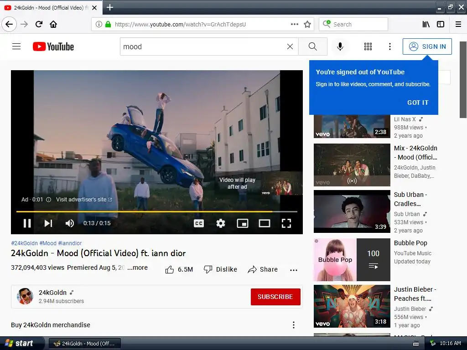Click the page vertical scrollbar thumb
The image size is (467, 350).
click(x=463, y=80)
